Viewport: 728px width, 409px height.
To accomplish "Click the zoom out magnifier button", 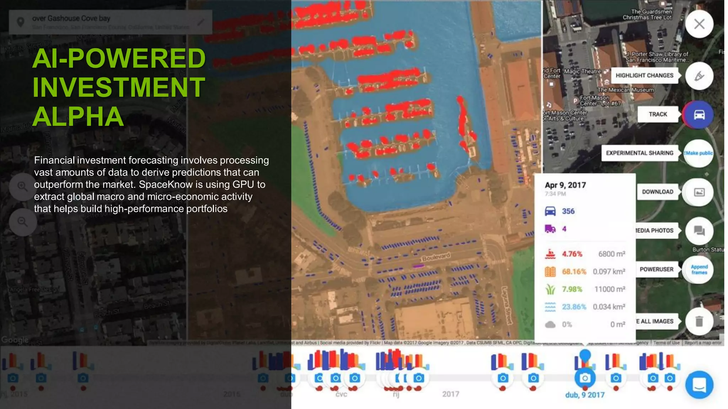I will click(22, 222).
